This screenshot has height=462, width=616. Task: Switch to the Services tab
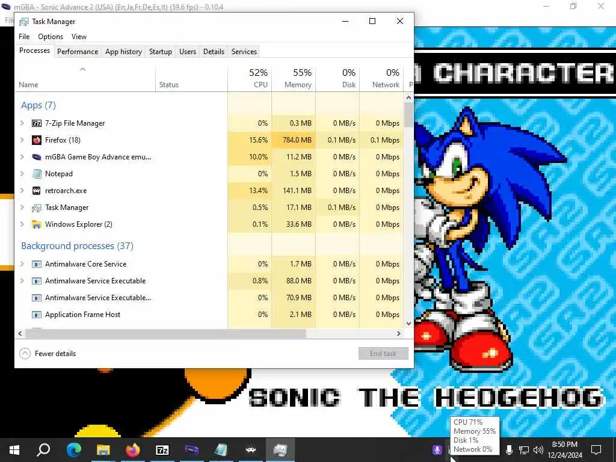pyautogui.click(x=244, y=52)
